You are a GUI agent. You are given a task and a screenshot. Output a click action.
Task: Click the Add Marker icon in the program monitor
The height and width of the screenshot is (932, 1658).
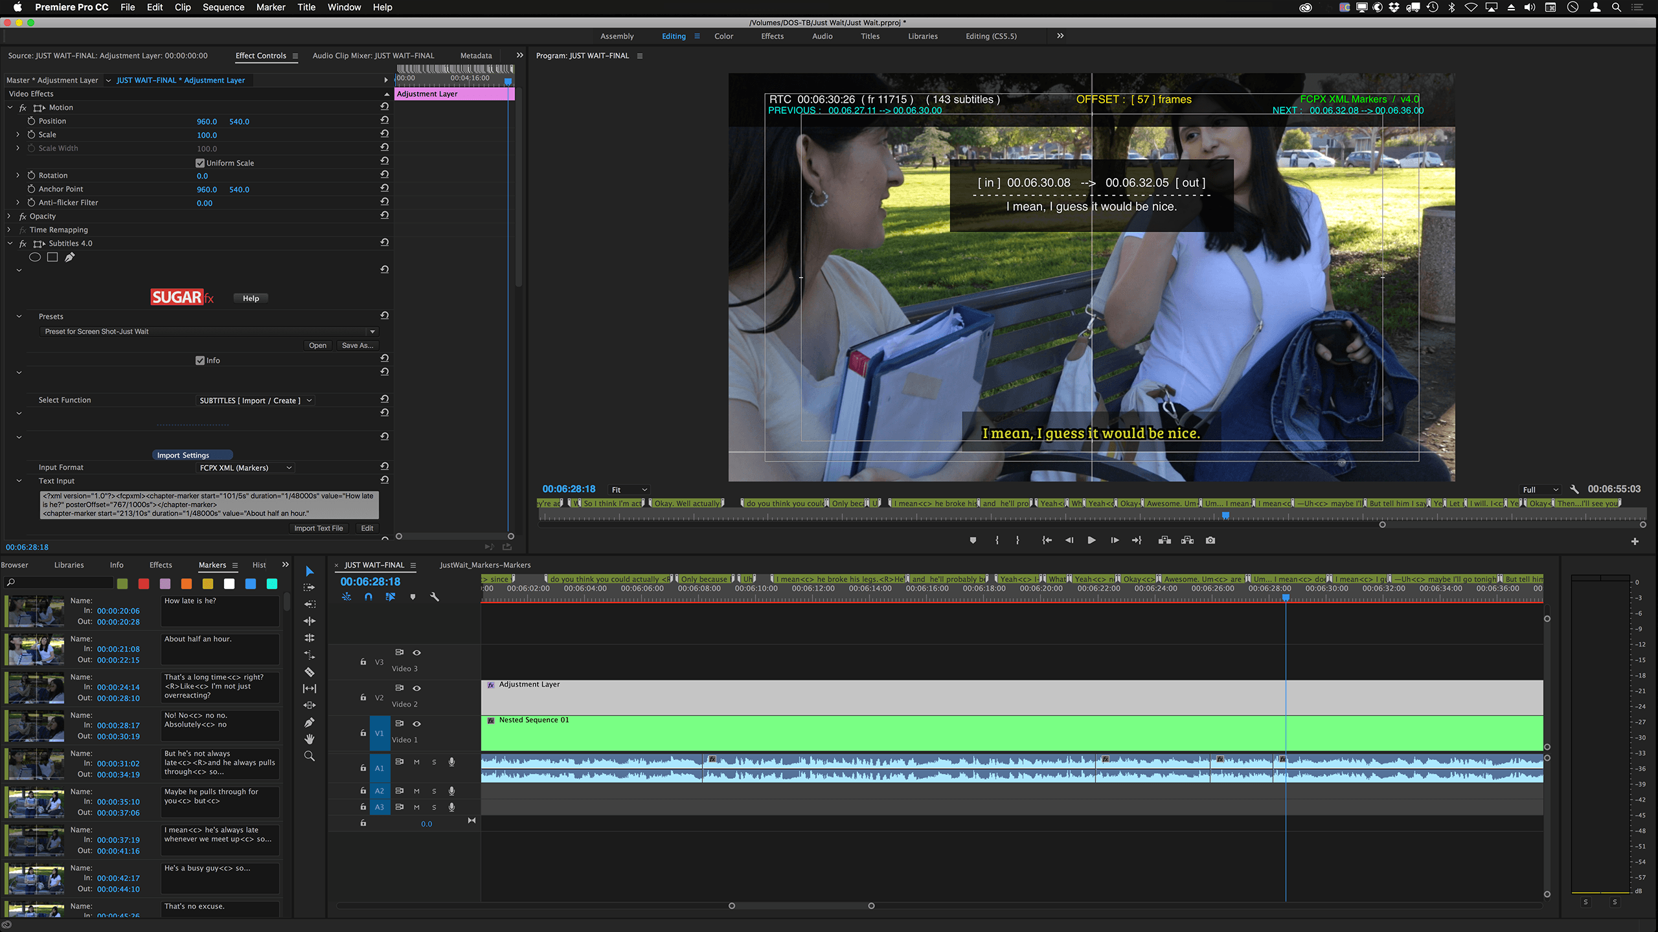point(973,540)
